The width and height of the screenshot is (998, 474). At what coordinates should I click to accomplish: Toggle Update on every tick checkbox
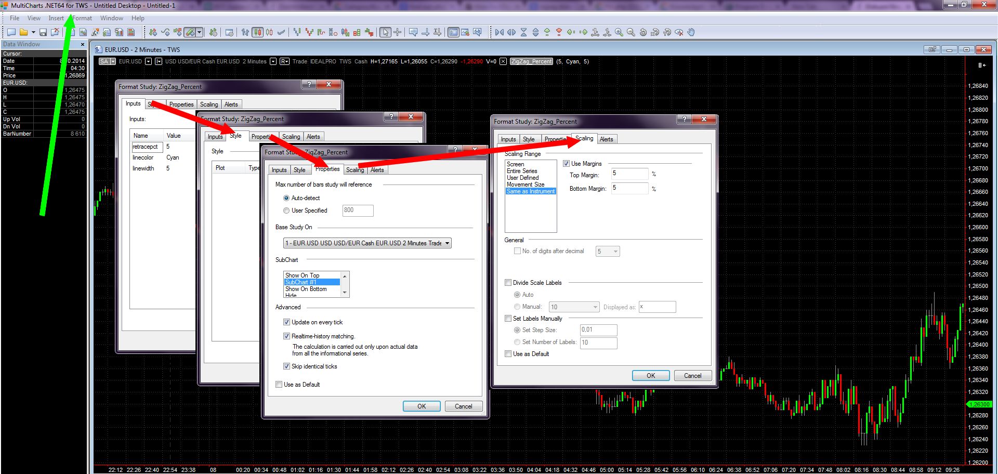pyautogui.click(x=286, y=322)
